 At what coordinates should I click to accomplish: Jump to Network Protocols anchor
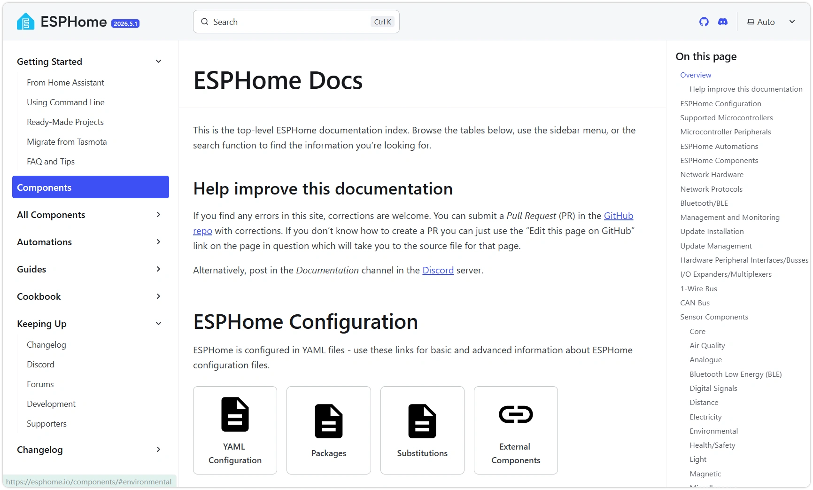pos(711,189)
